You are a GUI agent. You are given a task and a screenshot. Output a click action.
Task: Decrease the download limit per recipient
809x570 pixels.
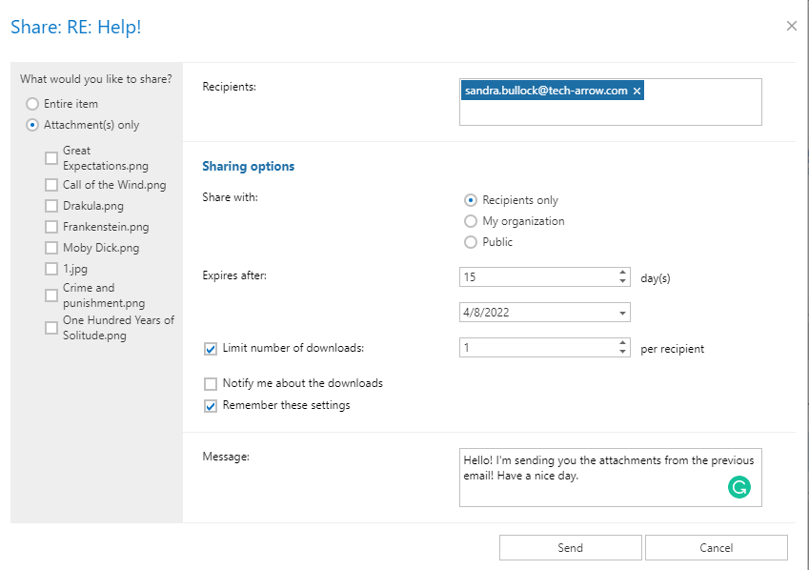[x=623, y=353]
